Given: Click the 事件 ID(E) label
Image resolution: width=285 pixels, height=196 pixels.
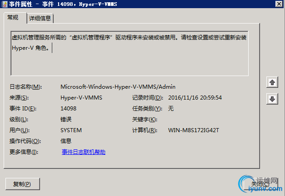Looking at the screenshot, I should tap(23, 109).
